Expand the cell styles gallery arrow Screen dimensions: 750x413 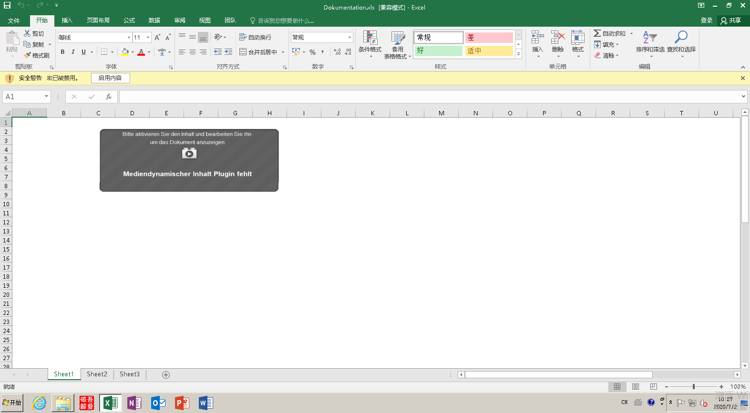click(x=519, y=54)
